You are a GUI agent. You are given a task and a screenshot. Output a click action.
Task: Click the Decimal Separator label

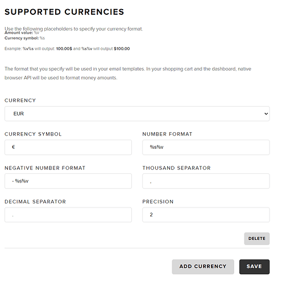click(x=35, y=201)
